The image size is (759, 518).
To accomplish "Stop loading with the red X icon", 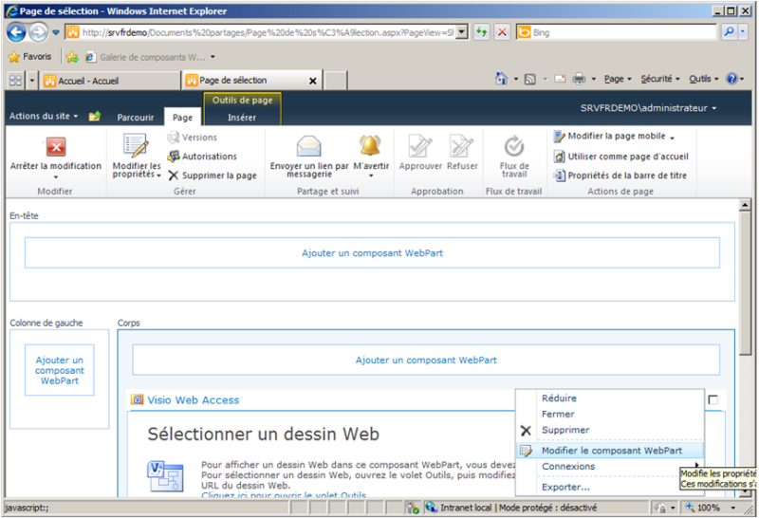I will point(503,32).
